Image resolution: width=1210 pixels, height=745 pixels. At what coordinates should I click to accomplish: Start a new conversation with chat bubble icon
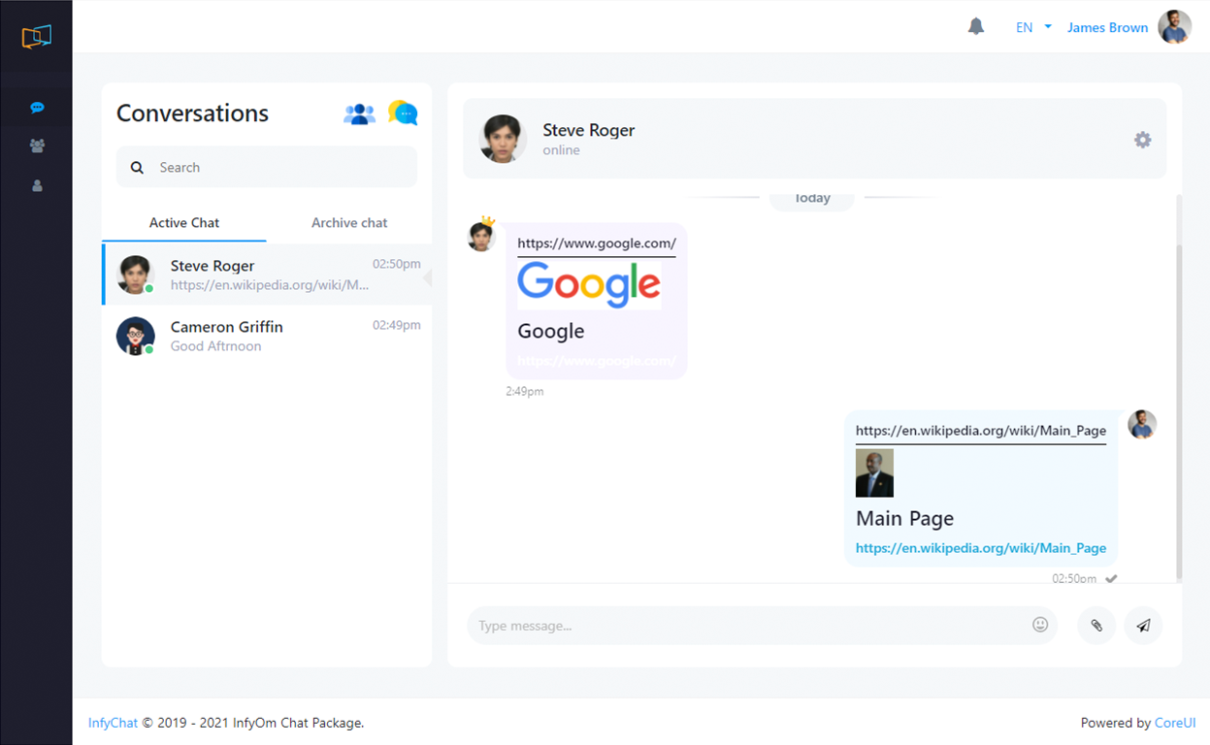click(x=403, y=113)
